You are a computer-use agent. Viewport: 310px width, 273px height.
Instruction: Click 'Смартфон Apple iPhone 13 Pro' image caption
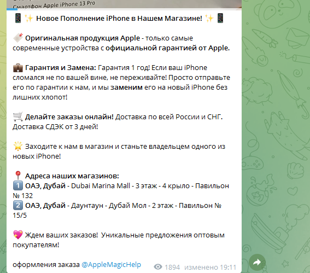tap(54, 5)
